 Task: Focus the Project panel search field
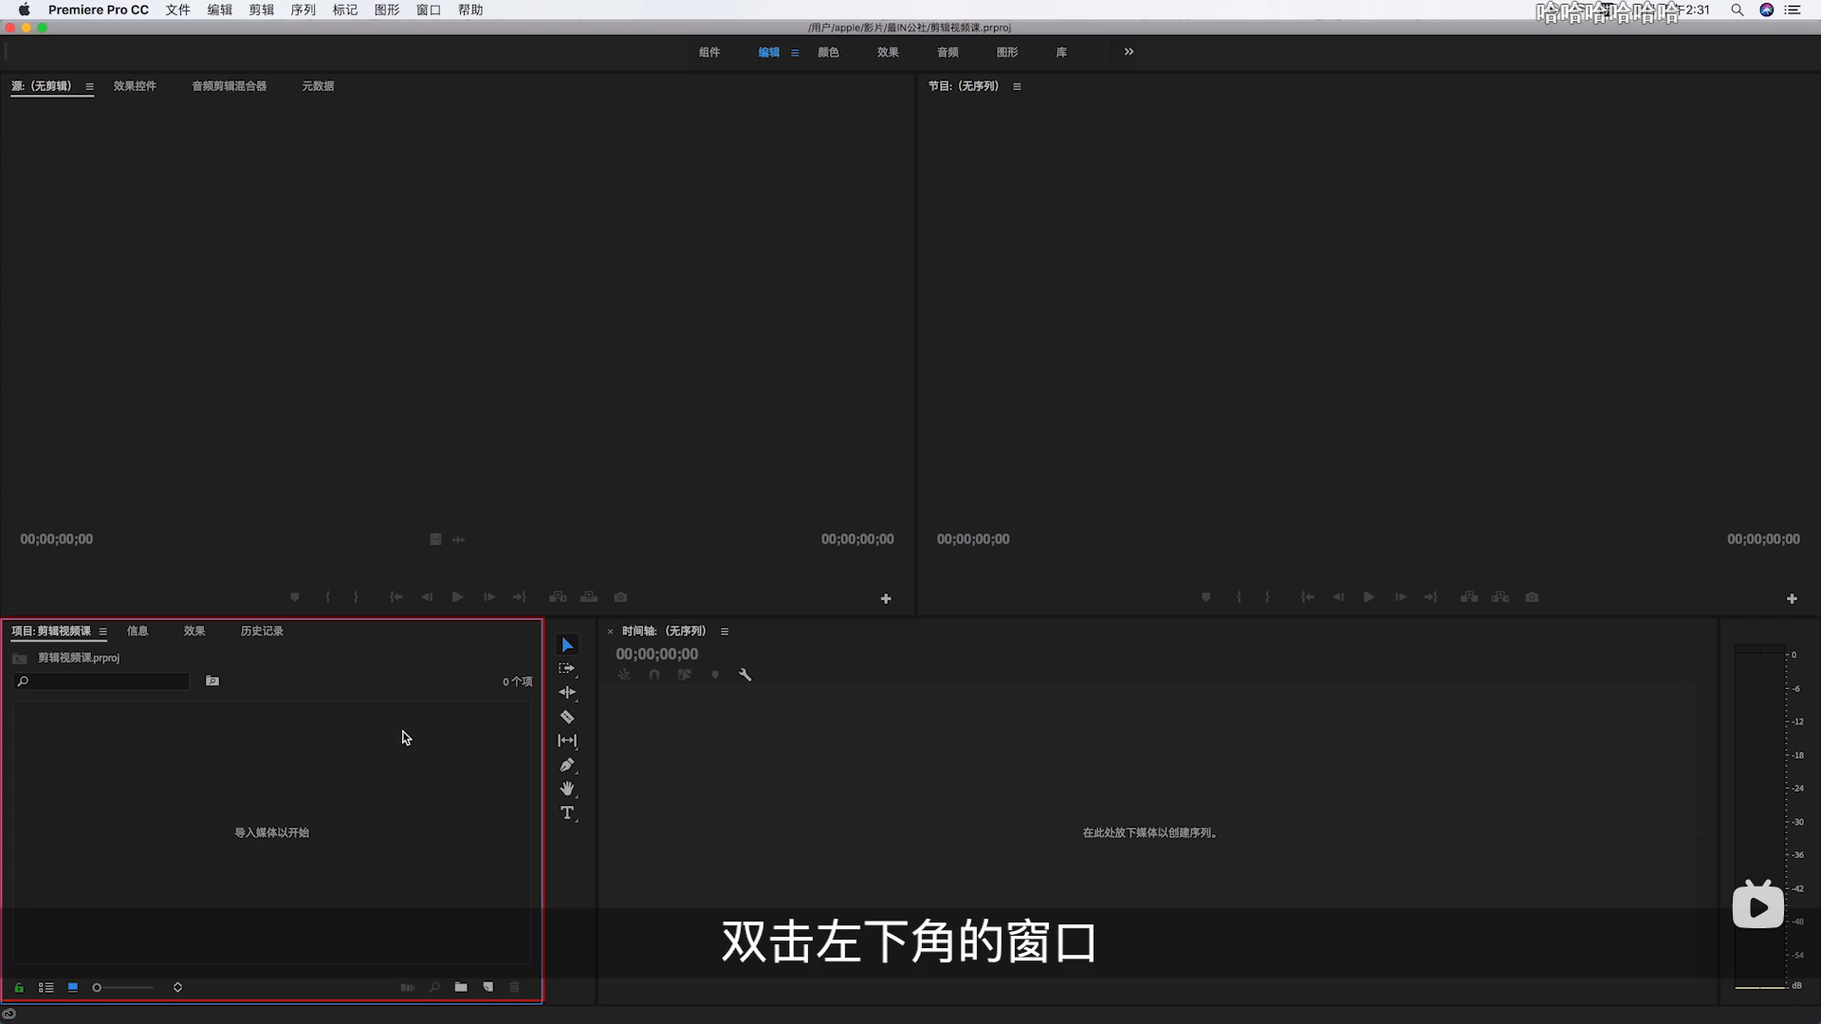click(101, 681)
